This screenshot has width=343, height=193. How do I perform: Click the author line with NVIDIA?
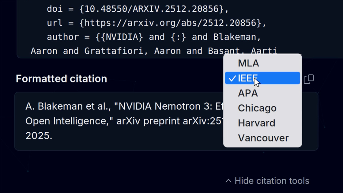[154, 37]
